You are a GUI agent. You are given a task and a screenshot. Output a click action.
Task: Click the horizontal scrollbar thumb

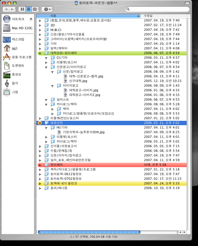pos(89,232)
